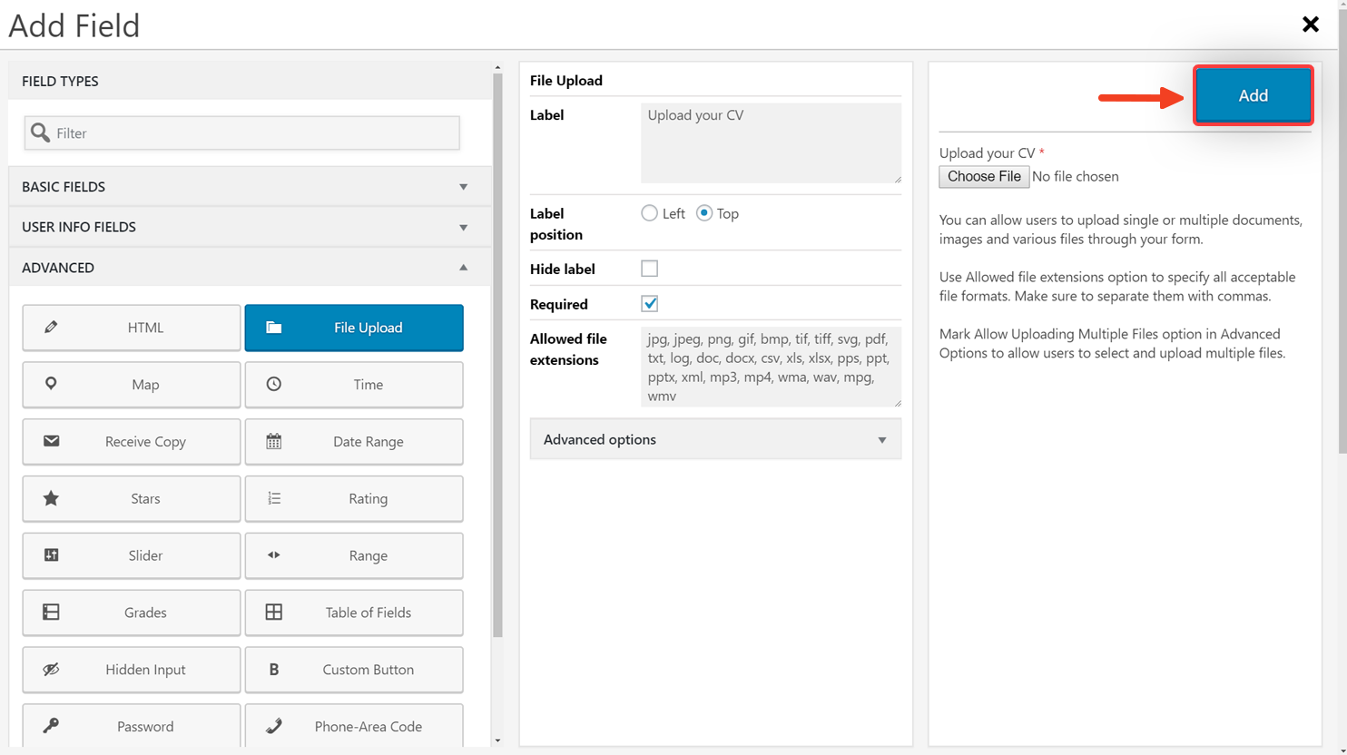Image resolution: width=1347 pixels, height=755 pixels.
Task: Click the Grades field icon
Action: (51, 613)
